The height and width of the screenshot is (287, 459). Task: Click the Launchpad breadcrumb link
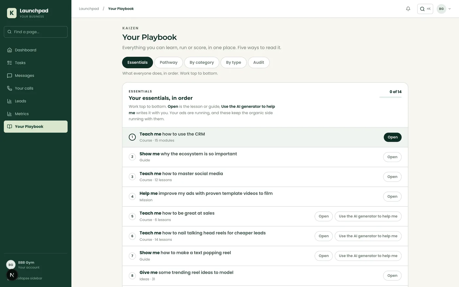[x=89, y=9]
